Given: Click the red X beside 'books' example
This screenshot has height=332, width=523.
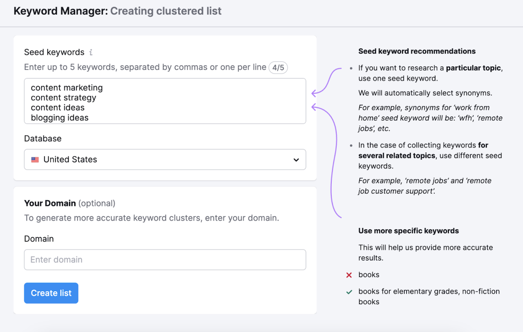Looking at the screenshot, I should point(349,275).
